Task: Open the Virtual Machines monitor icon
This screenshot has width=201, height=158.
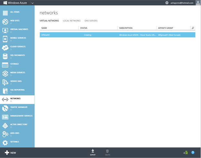Action: tap(5, 30)
